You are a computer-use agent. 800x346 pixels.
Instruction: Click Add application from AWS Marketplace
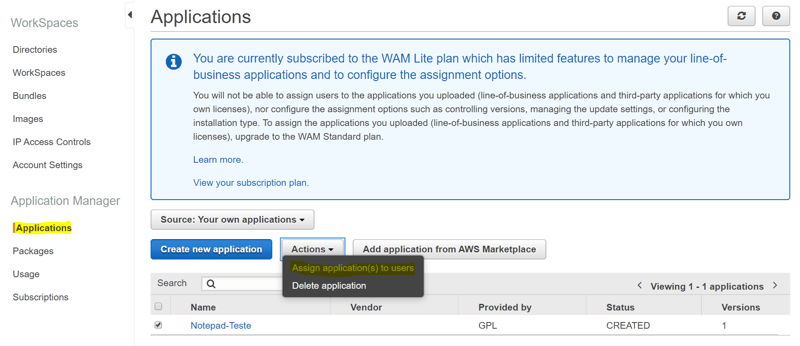click(x=449, y=249)
